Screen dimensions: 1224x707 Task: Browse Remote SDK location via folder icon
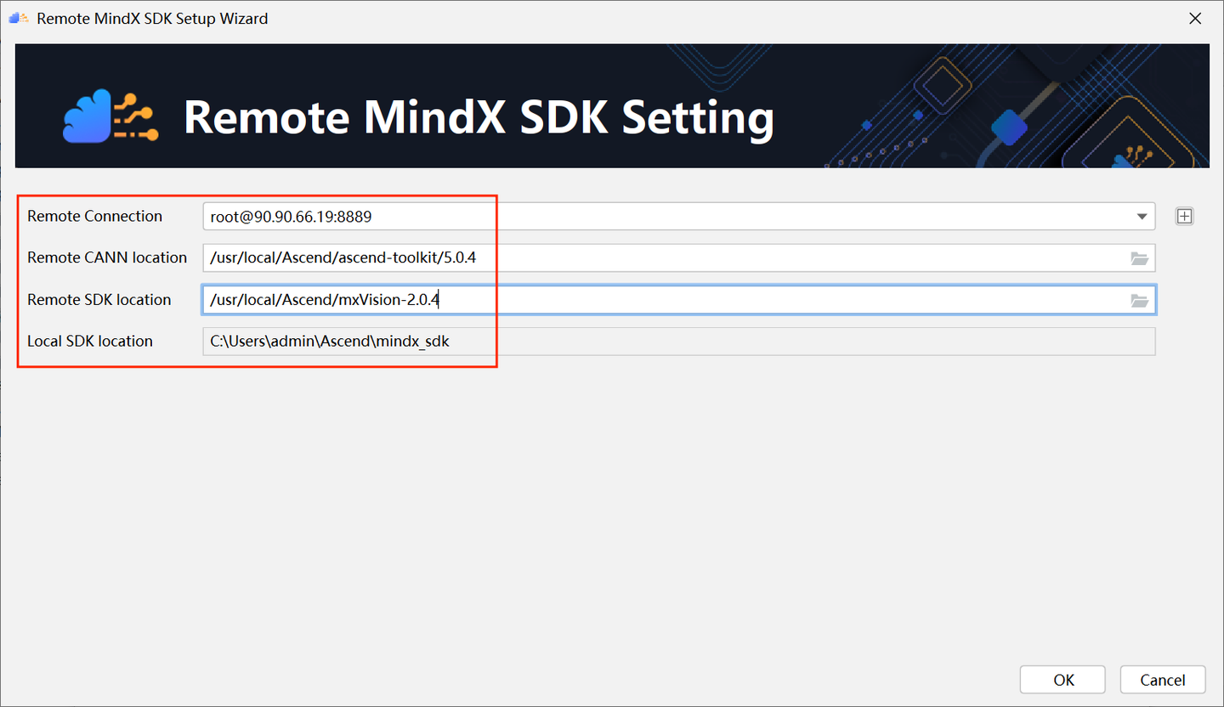[x=1139, y=299]
